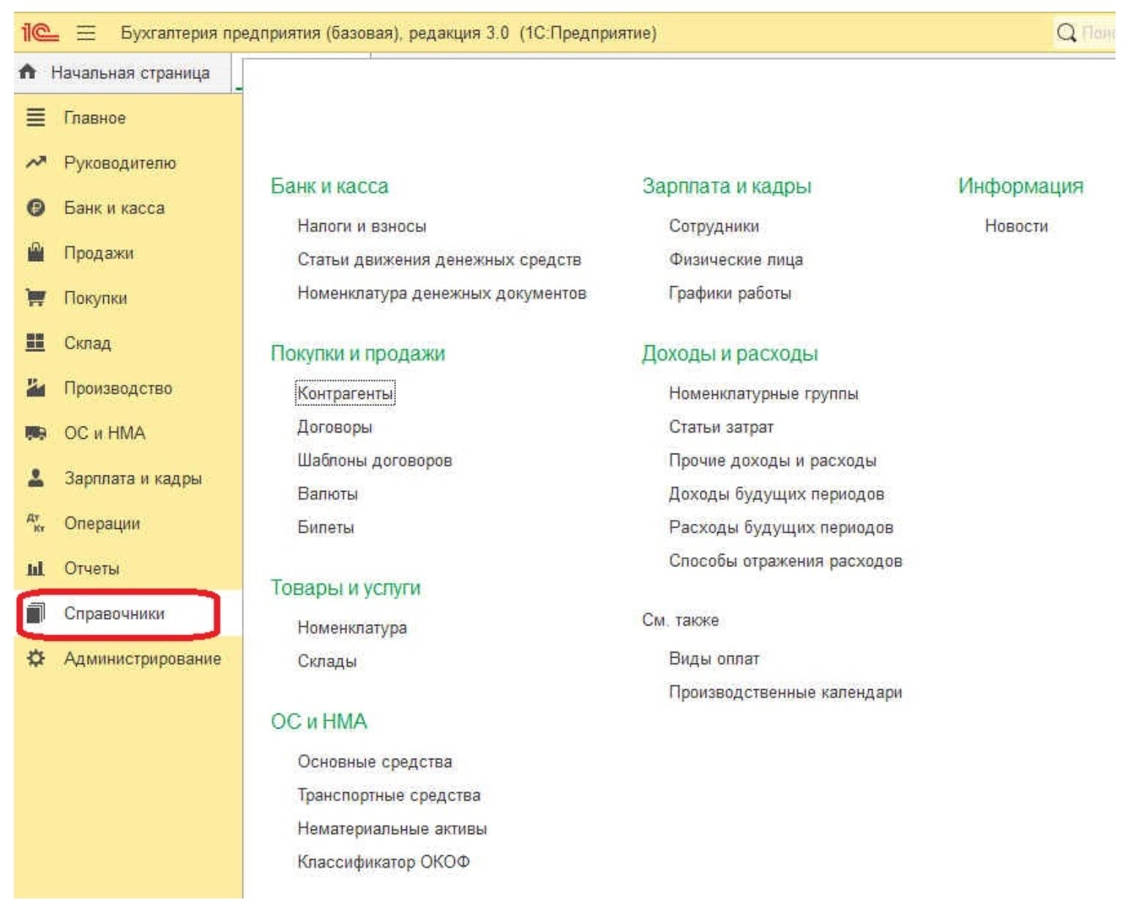1128x905 pixels.
Task: Open Классификатор ОКОФ
Action: (384, 862)
